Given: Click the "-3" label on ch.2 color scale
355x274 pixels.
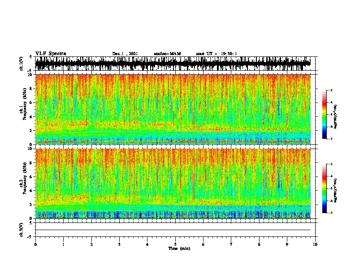Looking at the screenshot, I should (x=330, y=164).
